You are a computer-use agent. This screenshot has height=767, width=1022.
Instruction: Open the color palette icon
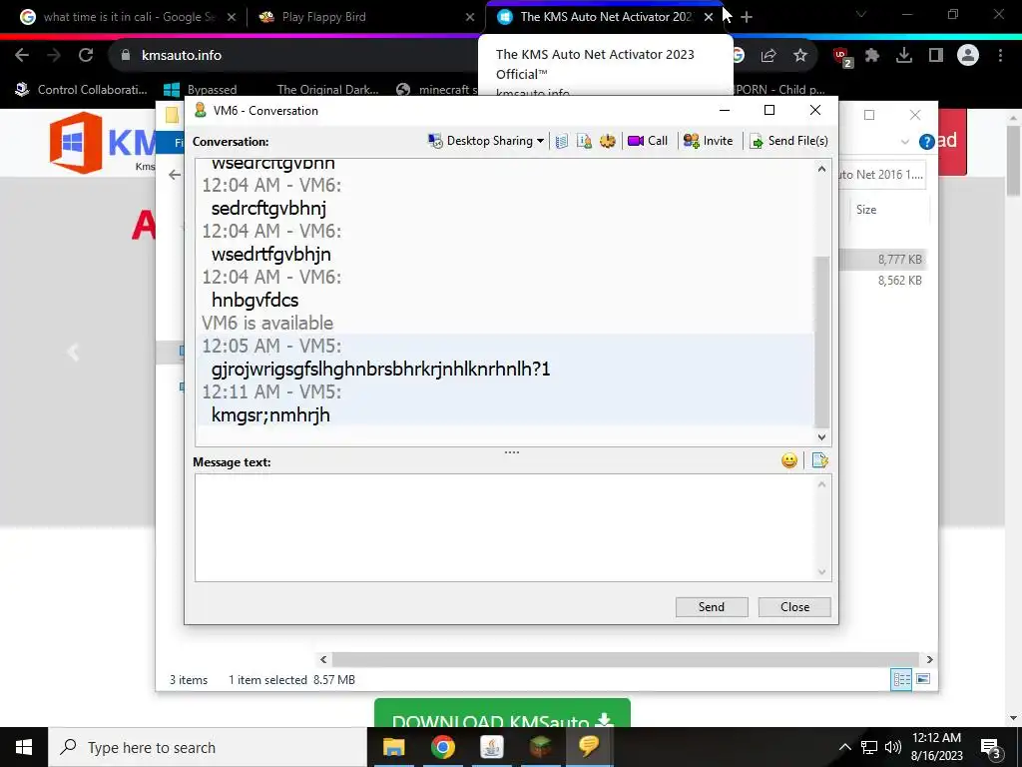point(608,141)
